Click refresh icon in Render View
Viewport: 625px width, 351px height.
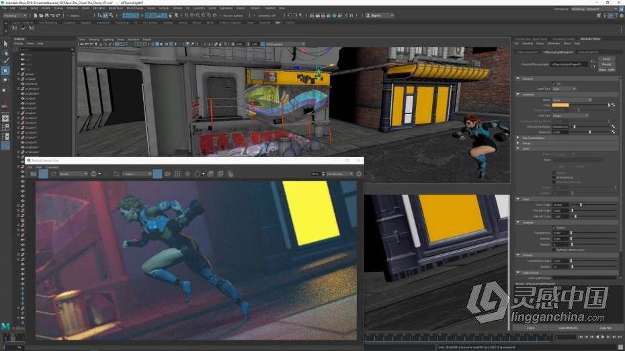53,174
